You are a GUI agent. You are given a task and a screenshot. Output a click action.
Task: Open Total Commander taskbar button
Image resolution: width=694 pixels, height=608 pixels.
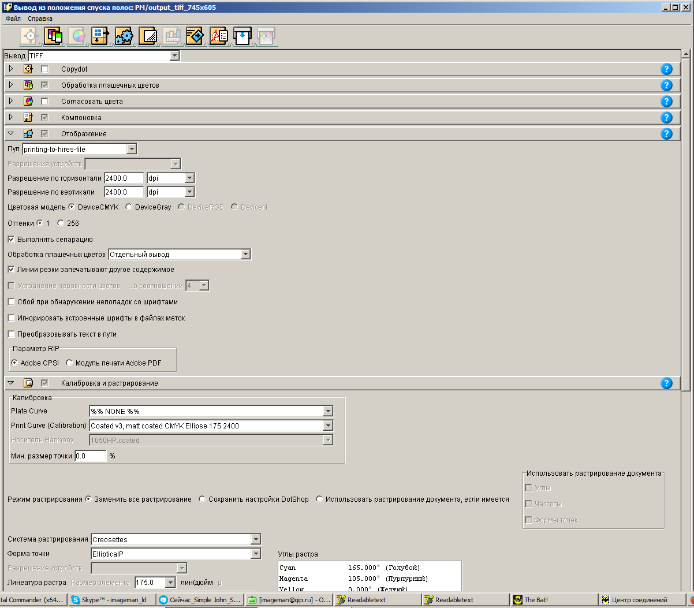(33, 600)
